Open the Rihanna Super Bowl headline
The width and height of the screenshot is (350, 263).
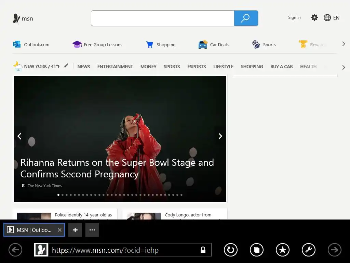point(117,168)
